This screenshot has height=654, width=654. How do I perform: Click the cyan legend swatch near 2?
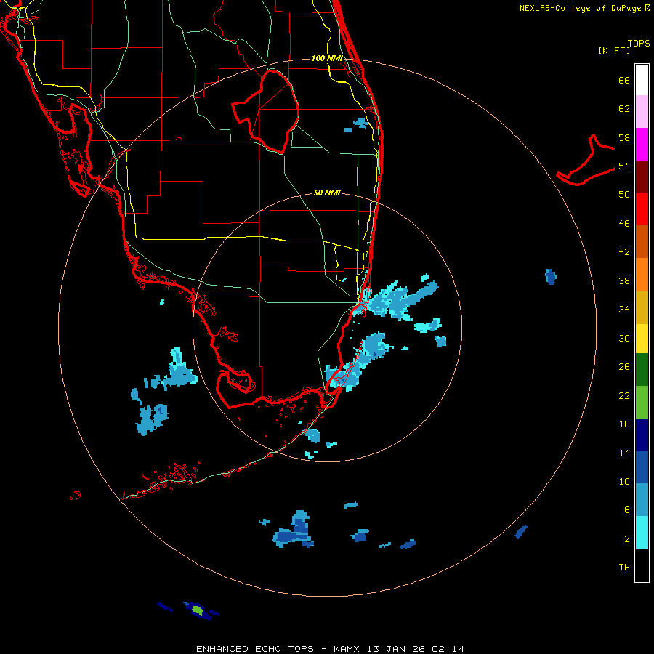coord(642,533)
